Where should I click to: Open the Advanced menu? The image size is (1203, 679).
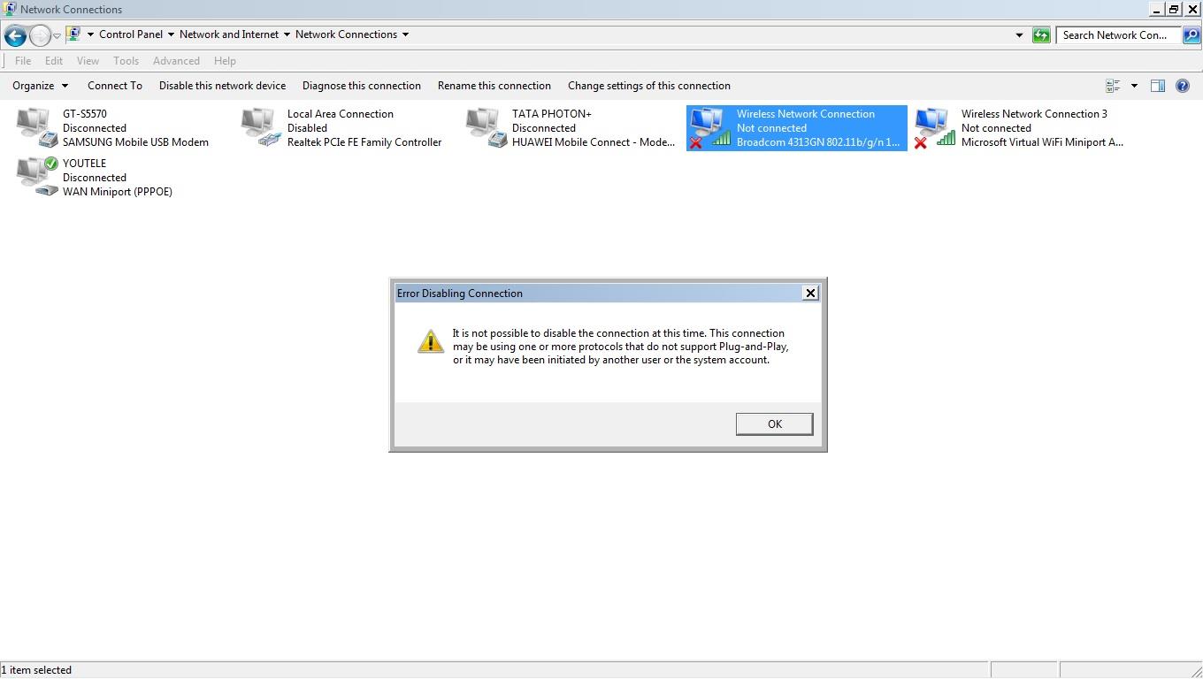(x=176, y=61)
